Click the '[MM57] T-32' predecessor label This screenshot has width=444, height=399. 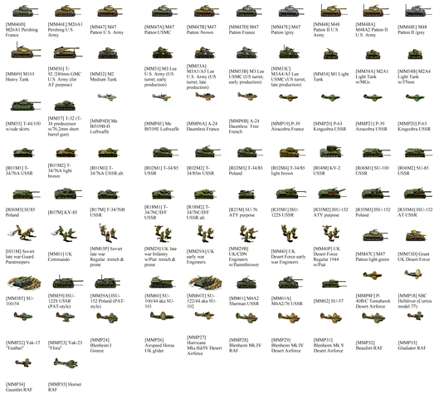65,126
